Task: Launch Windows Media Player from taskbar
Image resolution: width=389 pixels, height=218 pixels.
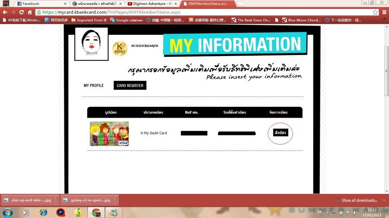Action: tap(25, 212)
